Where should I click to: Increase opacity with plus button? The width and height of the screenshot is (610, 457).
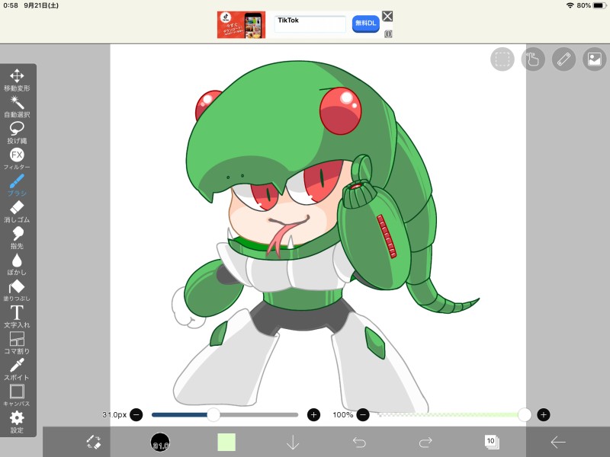click(x=544, y=414)
